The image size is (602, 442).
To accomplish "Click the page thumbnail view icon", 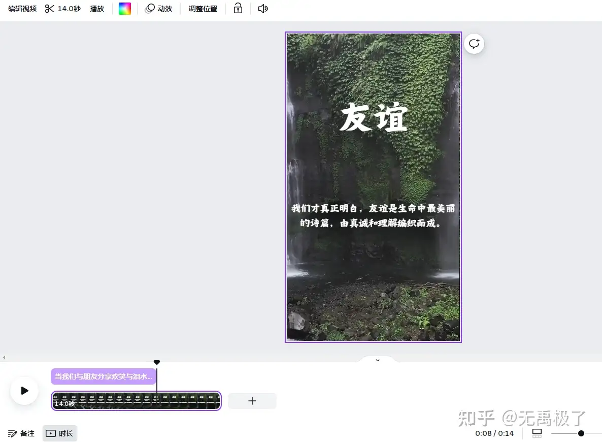I will [537, 433].
